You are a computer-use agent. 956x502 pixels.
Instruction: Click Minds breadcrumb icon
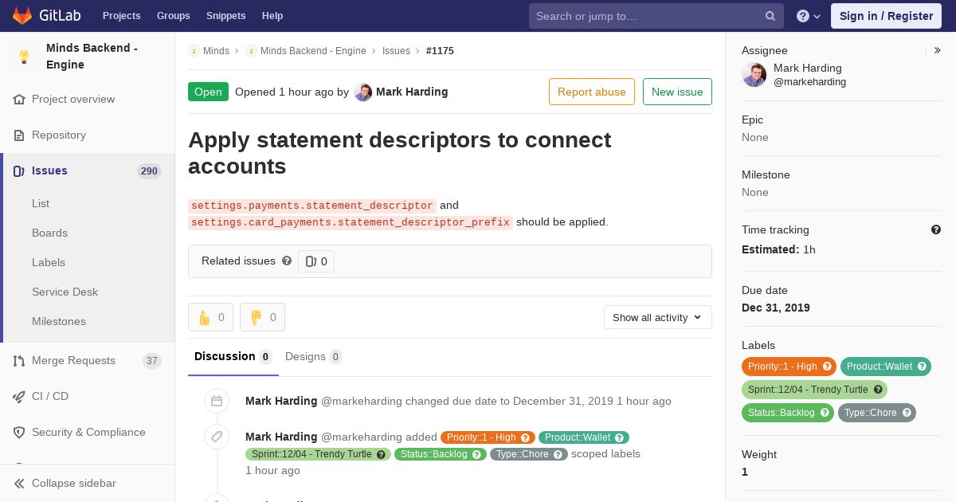point(194,51)
